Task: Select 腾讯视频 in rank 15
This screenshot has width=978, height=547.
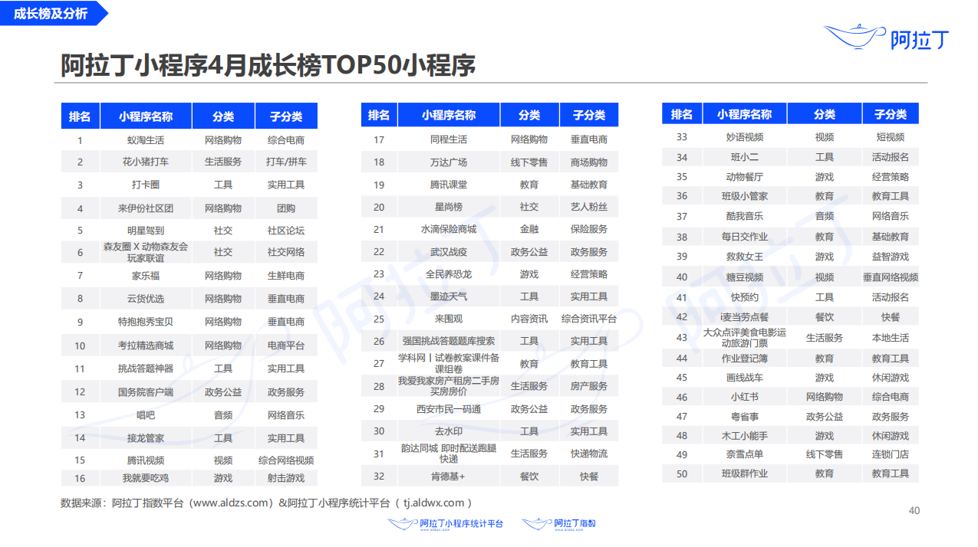Action: [146, 460]
